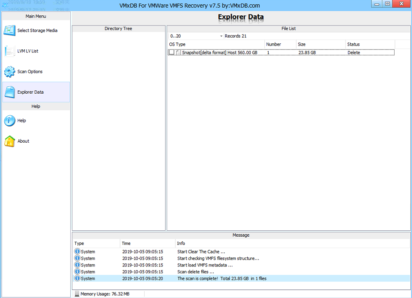This screenshot has height=298, width=412.
Task: Click the Message Info column header
Action: [x=292, y=244]
